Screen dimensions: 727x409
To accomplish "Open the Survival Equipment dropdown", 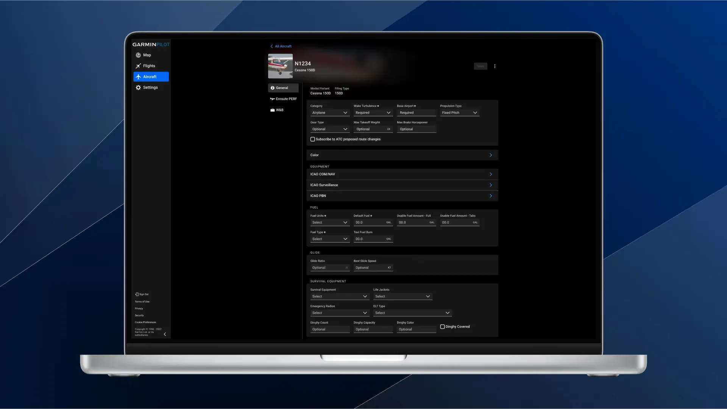I will point(340,297).
